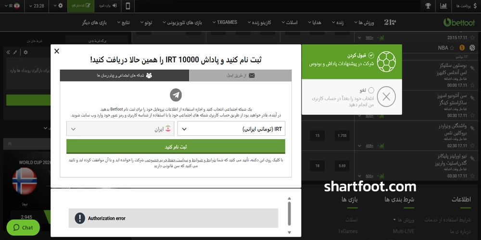The image size is (481, 240).
Task: Open the شرایط و ضوابط link
Action: [203, 160]
